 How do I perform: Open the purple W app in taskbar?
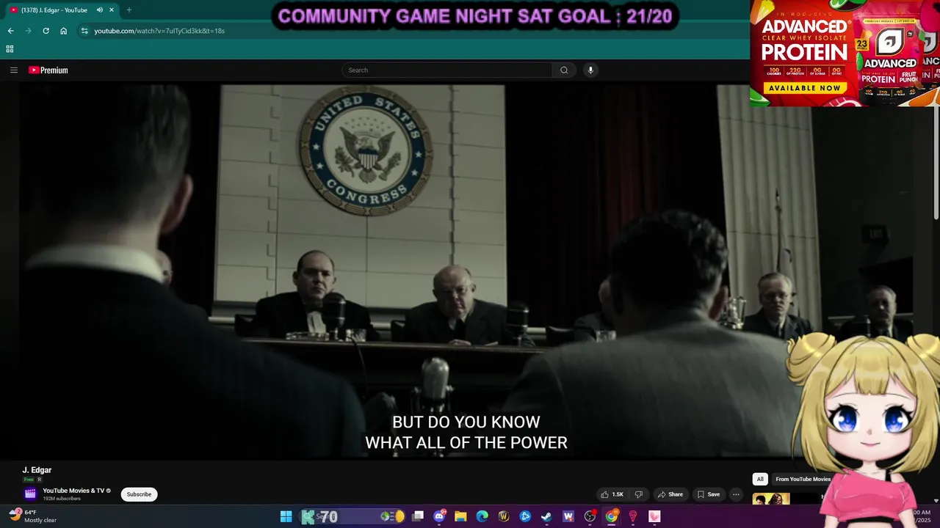point(568,517)
